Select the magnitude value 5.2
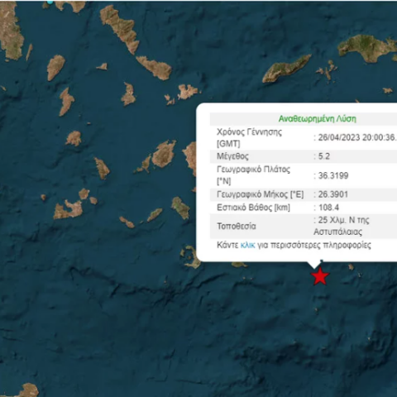Screen dimensions: 397x397 click(x=324, y=156)
